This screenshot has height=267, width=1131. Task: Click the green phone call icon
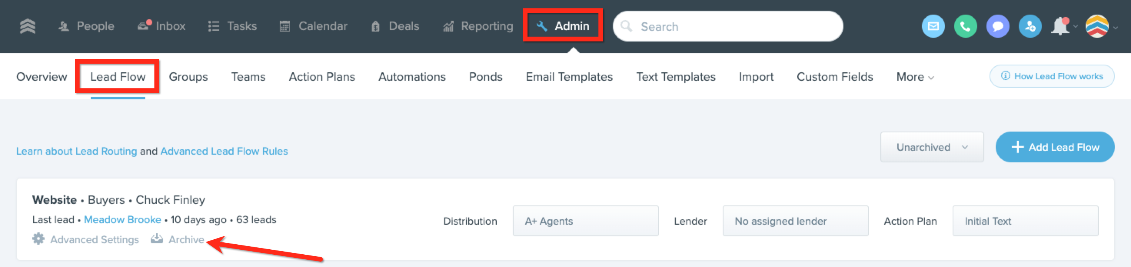[x=965, y=26]
